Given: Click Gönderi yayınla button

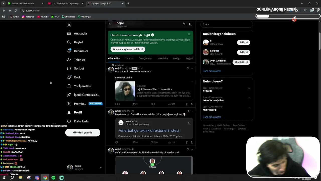Looking at the screenshot, I should (x=83, y=132).
